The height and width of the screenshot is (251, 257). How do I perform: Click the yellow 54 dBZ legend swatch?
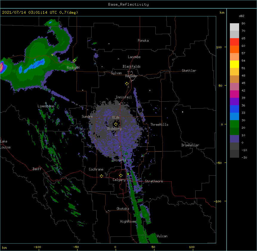(x=234, y=64)
